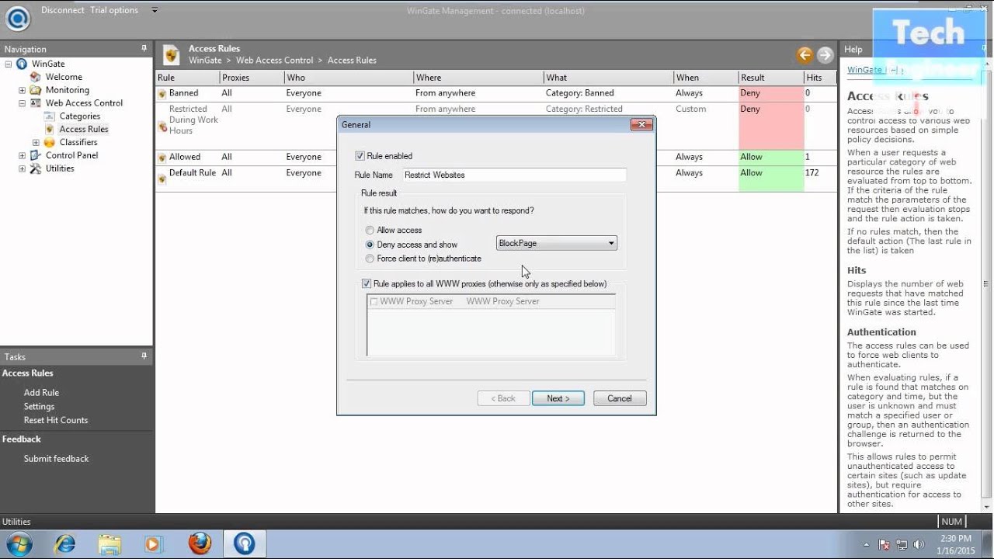Click the Access Rules shield header icon
The image size is (994, 559).
coord(172,54)
